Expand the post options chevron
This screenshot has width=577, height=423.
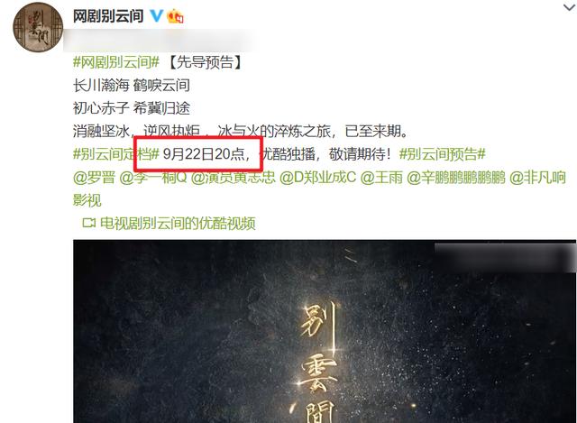[570, 7]
